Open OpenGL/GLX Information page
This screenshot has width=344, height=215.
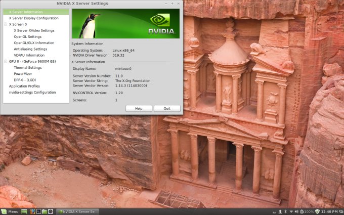34,43
